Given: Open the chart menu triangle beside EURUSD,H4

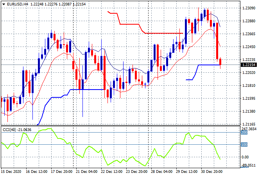Looking at the screenshot, I should tap(4, 4).
